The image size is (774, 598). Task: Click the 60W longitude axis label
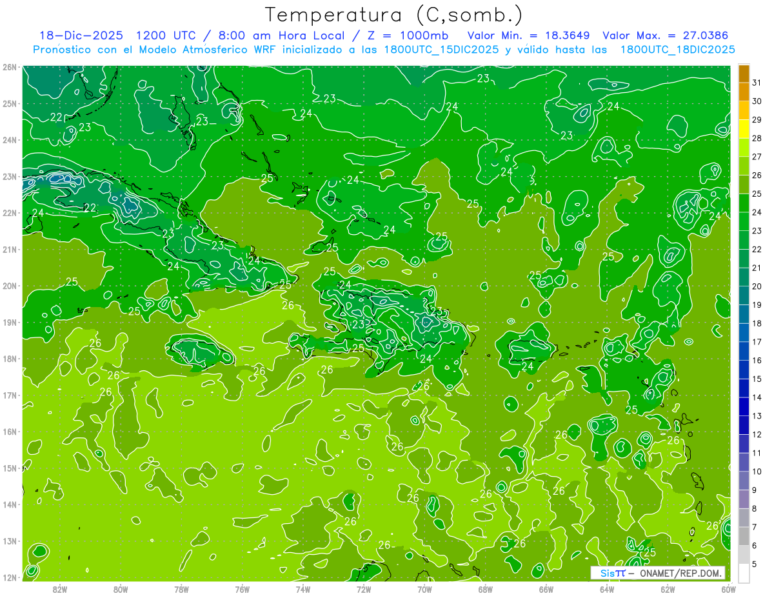(x=728, y=589)
